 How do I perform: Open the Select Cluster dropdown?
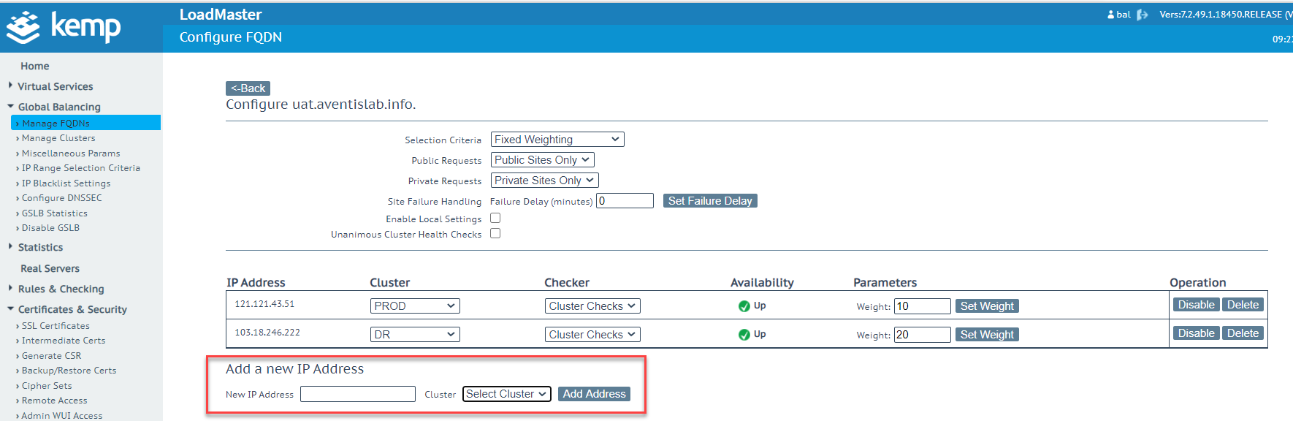point(507,394)
